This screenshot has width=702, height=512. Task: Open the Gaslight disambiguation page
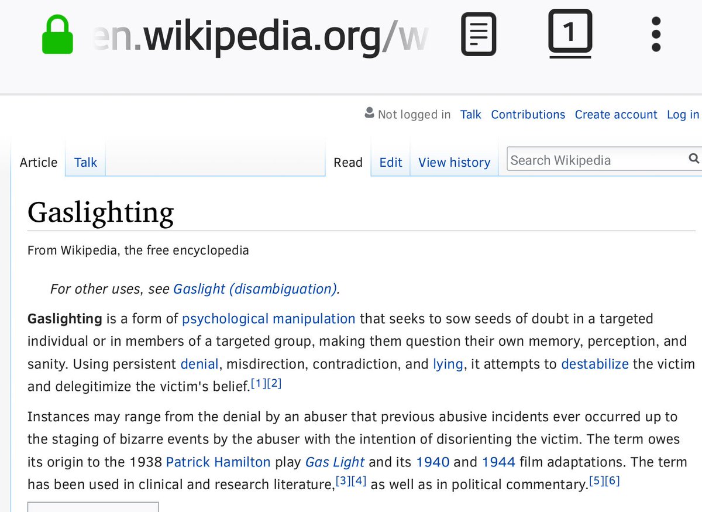(x=254, y=288)
